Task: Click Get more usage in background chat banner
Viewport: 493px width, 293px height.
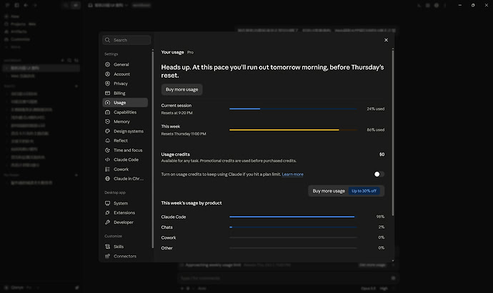Action: (x=372, y=265)
